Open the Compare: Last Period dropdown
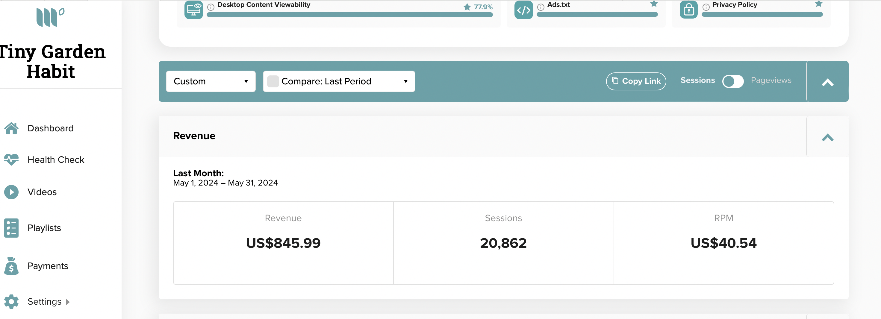Image resolution: width=881 pixels, height=319 pixels. 339,81
